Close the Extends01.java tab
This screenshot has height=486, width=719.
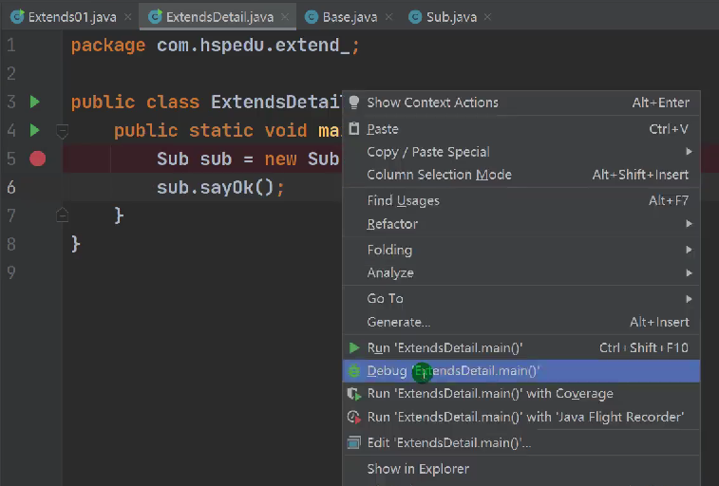click(128, 17)
